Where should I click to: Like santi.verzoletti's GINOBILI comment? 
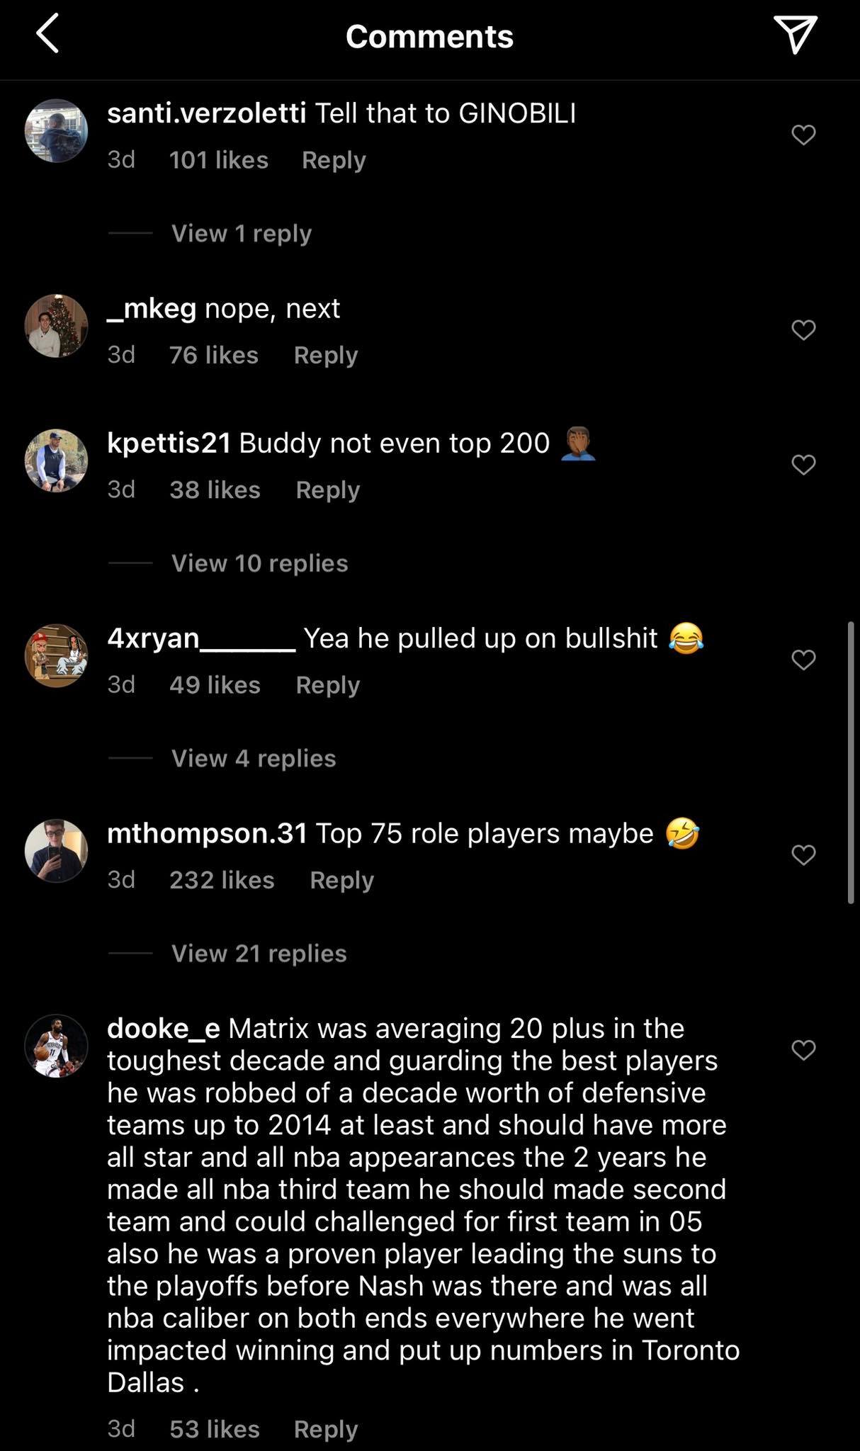pos(803,135)
